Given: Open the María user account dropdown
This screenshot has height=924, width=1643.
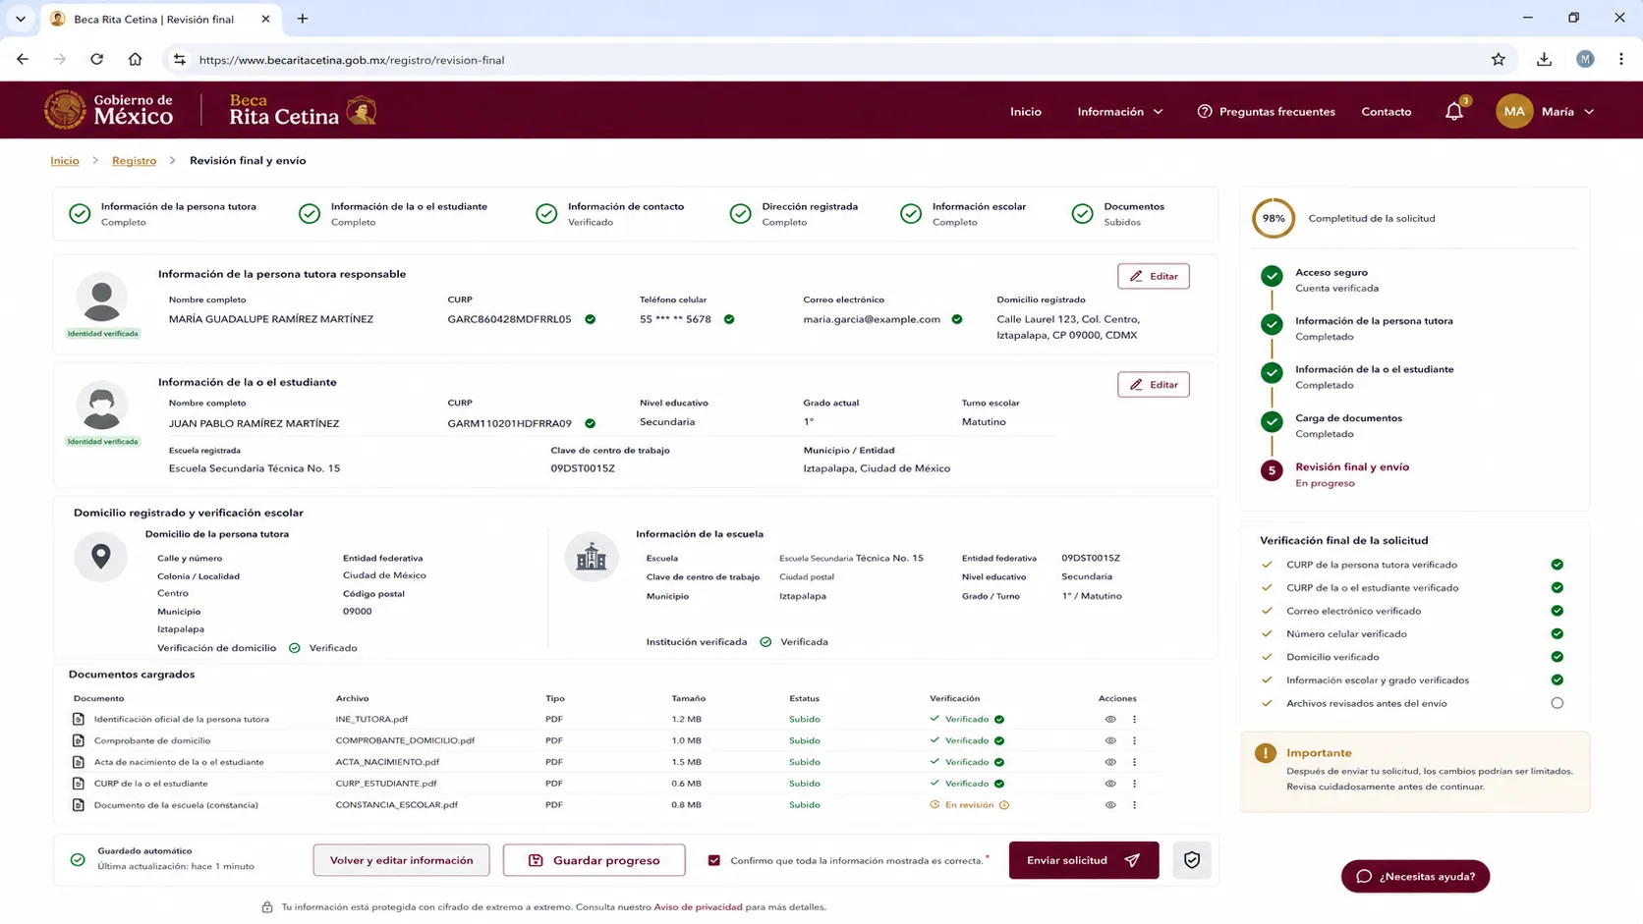Looking at the screenshot, I should point(1546,112).
